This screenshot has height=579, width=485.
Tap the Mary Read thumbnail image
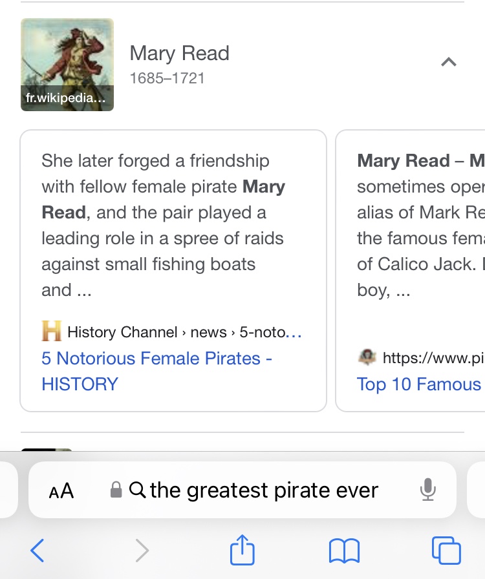(67, 65)
